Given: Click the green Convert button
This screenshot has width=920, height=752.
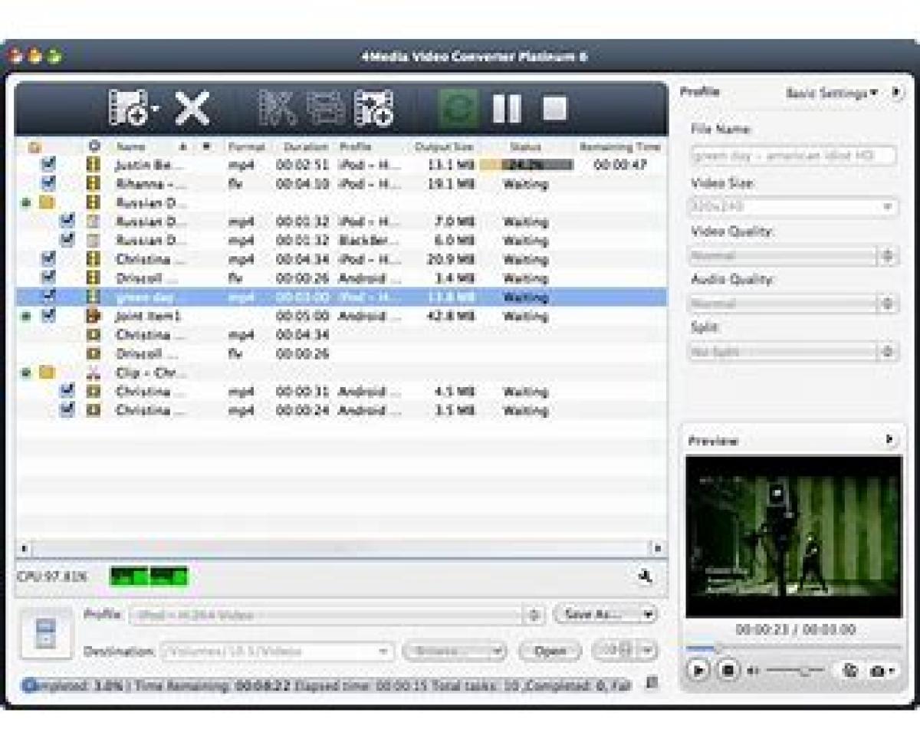Looking at the screenshot, I should coord(458,108).
